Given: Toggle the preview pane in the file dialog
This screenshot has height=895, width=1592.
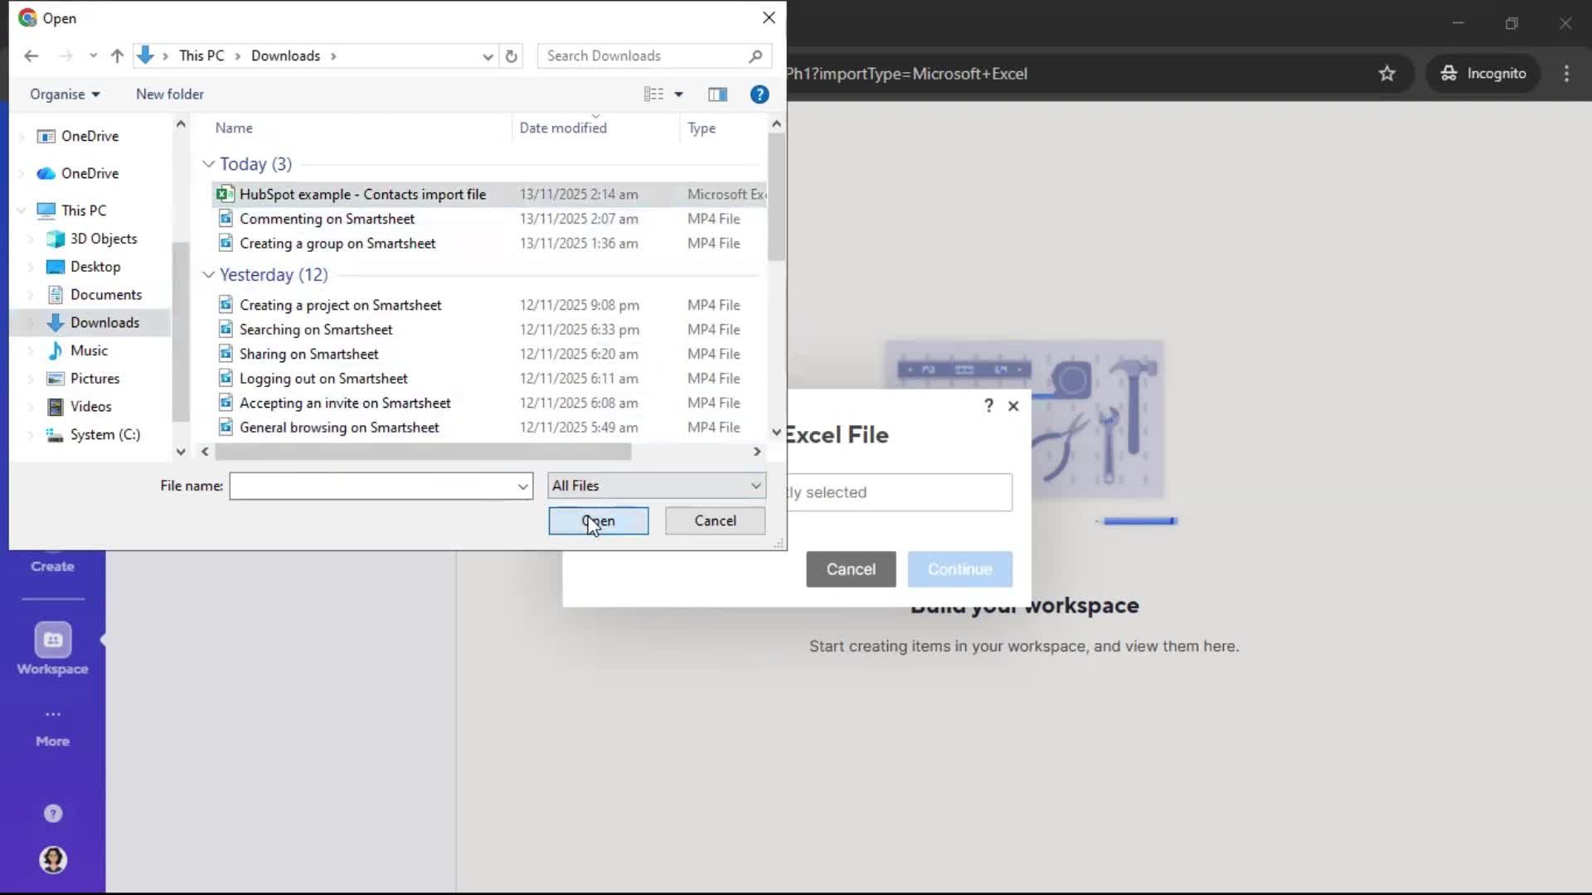Looking at the screenshot, I should tap(717, 94).
